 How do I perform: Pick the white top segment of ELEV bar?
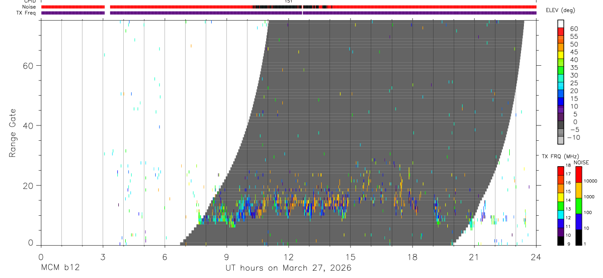click(561, 24)
